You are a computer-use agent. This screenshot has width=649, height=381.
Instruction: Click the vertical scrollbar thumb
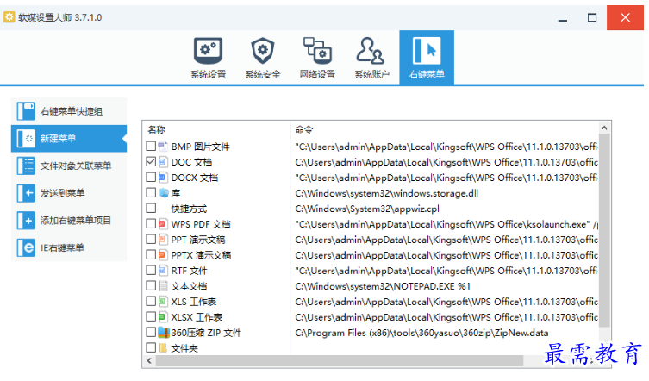pos(604,230)
